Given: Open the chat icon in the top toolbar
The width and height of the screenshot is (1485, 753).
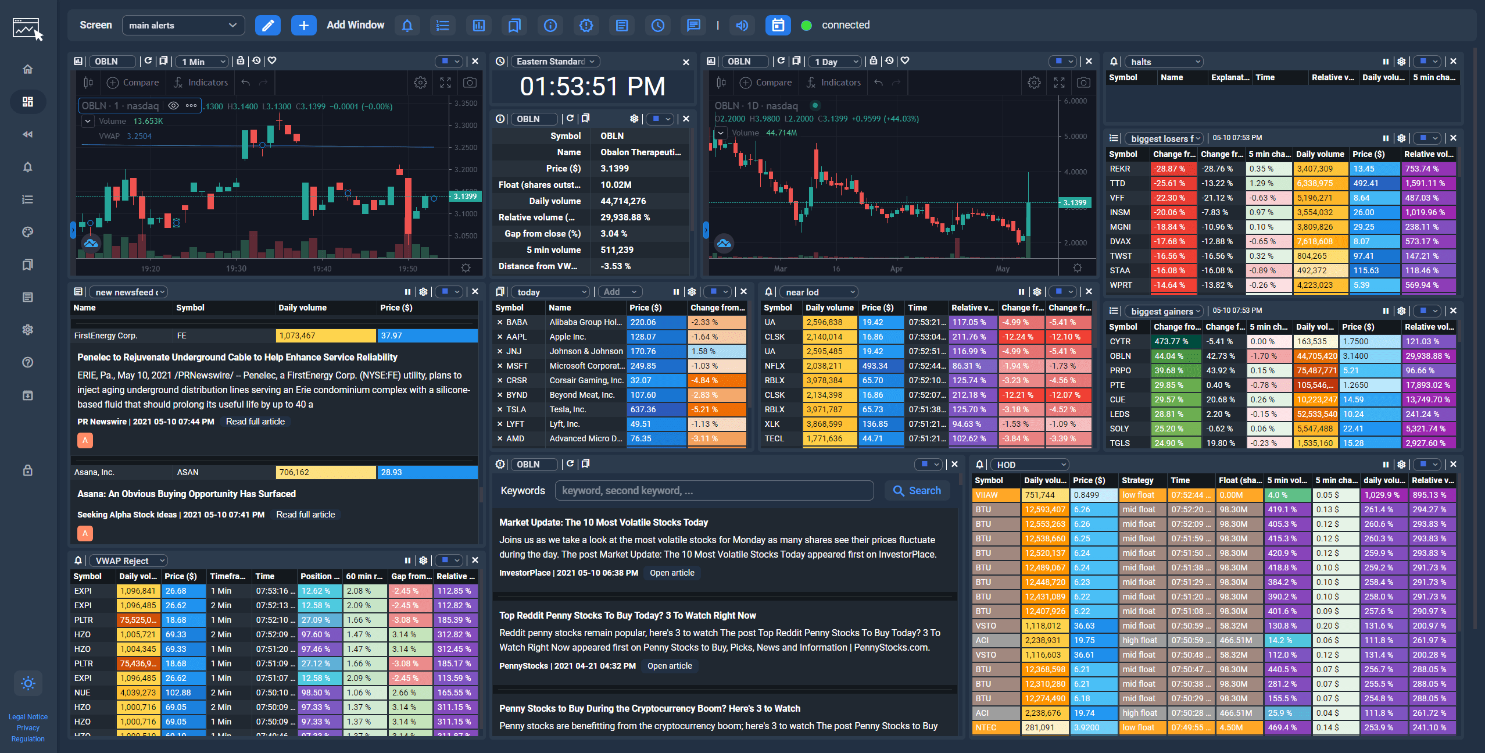Looking at the screenshot, I should [694, 25].
